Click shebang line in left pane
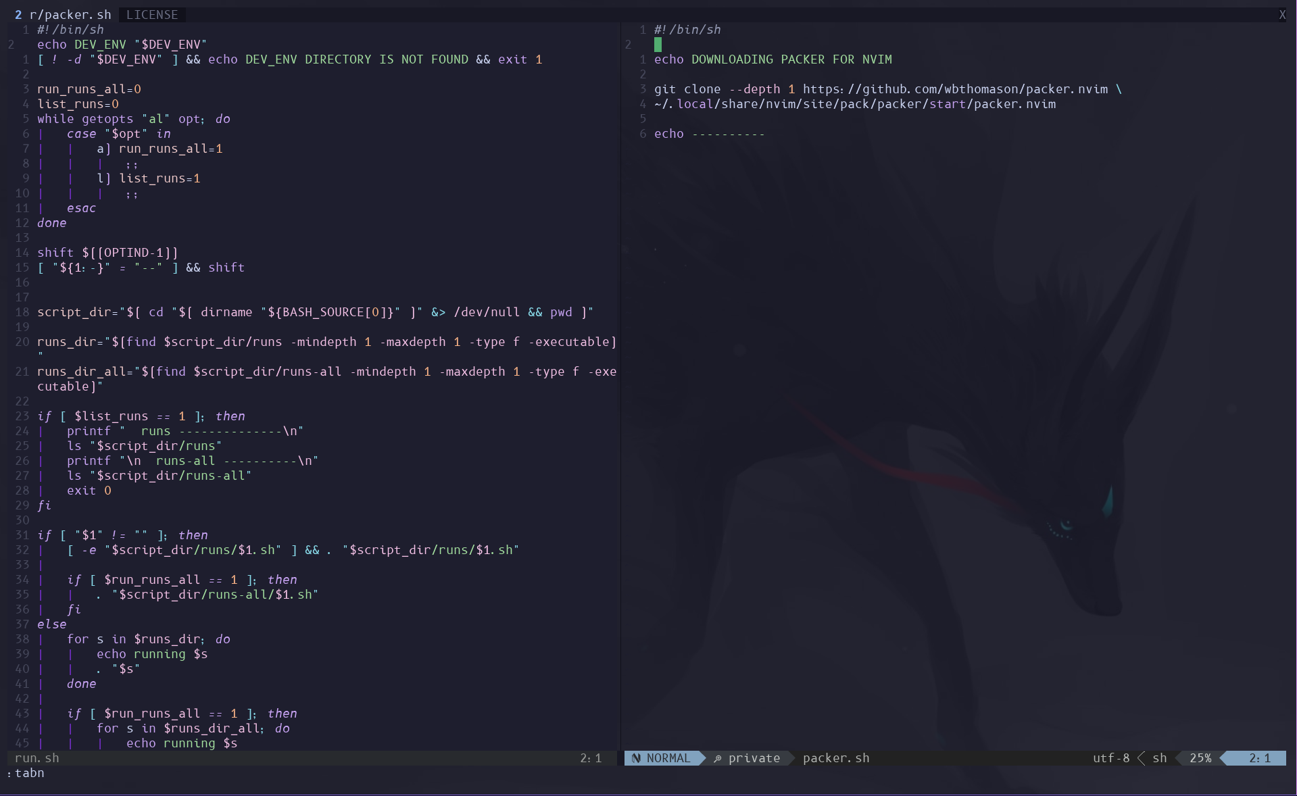The height and width of the screenshot is (796, 1297). (x=70, y=30)
